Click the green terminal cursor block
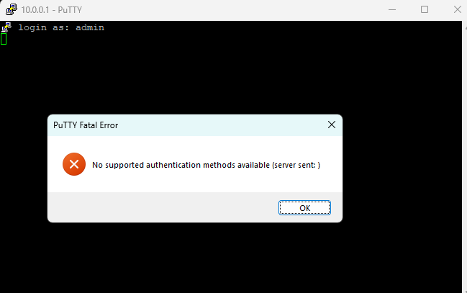Image resolution: width=467 pixels, height=293 pixels. (x=4, y=39)
